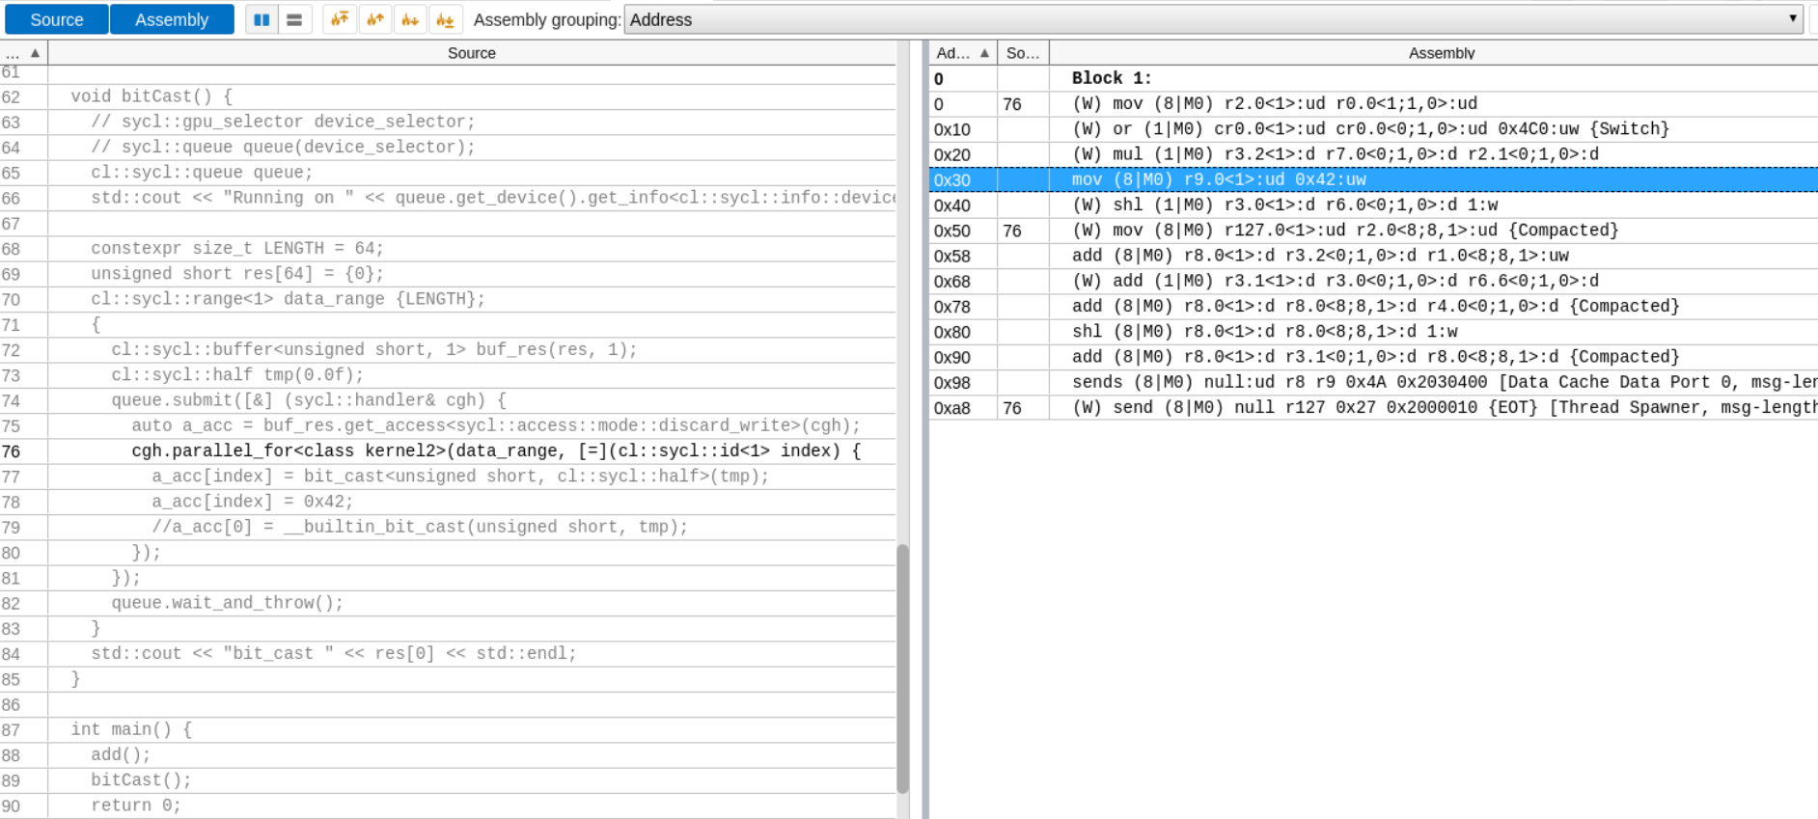Select add instruction at address 0x68

pyautogui.click(x=1373, y=281)
